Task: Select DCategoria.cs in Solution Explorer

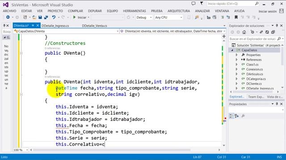Action: click(x=256, y=79)
